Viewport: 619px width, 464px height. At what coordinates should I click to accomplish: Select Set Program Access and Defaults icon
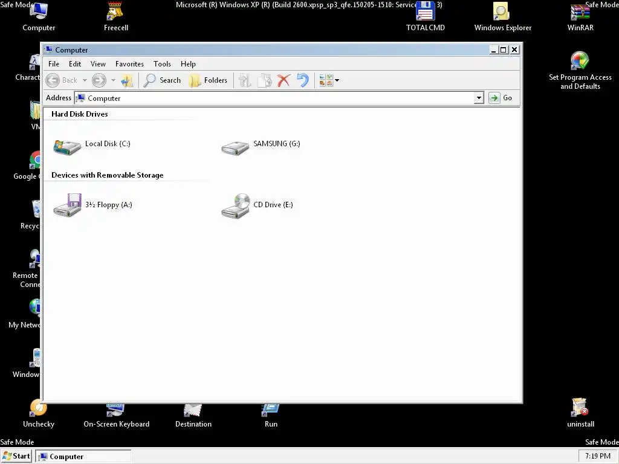click(580, 71)
